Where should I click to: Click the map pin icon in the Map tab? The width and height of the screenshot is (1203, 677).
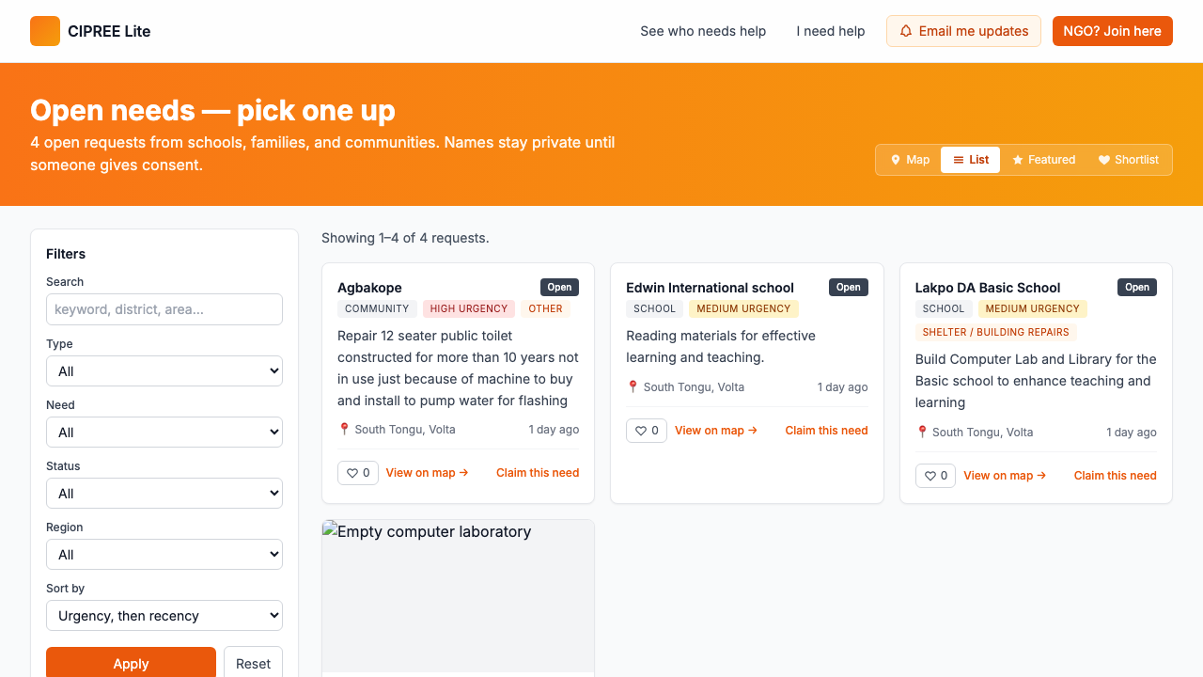point(896,160)
